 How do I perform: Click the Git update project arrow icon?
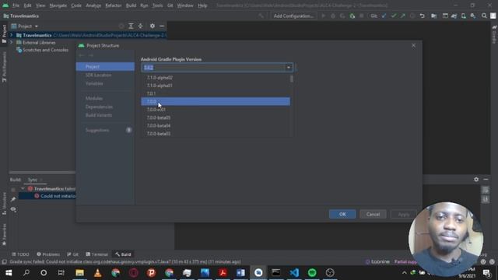click(x=384, y=16)
